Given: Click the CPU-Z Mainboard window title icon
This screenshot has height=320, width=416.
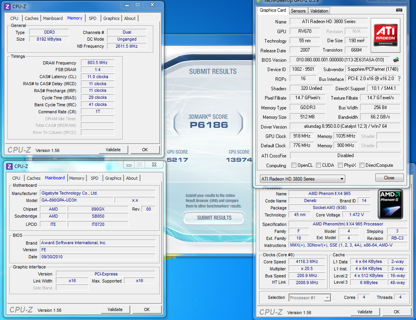Looking at the screenshot, I should (x=9, y=166).
